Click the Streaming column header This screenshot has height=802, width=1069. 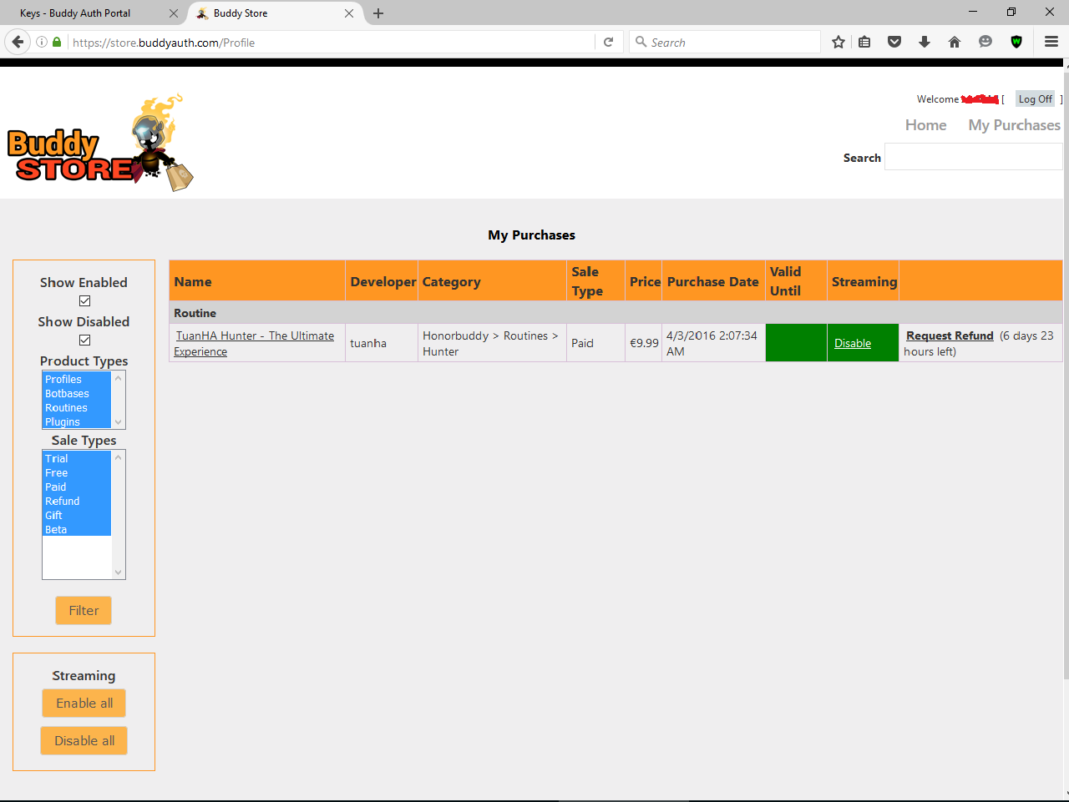pyautogui.click(x=864, y=282)
